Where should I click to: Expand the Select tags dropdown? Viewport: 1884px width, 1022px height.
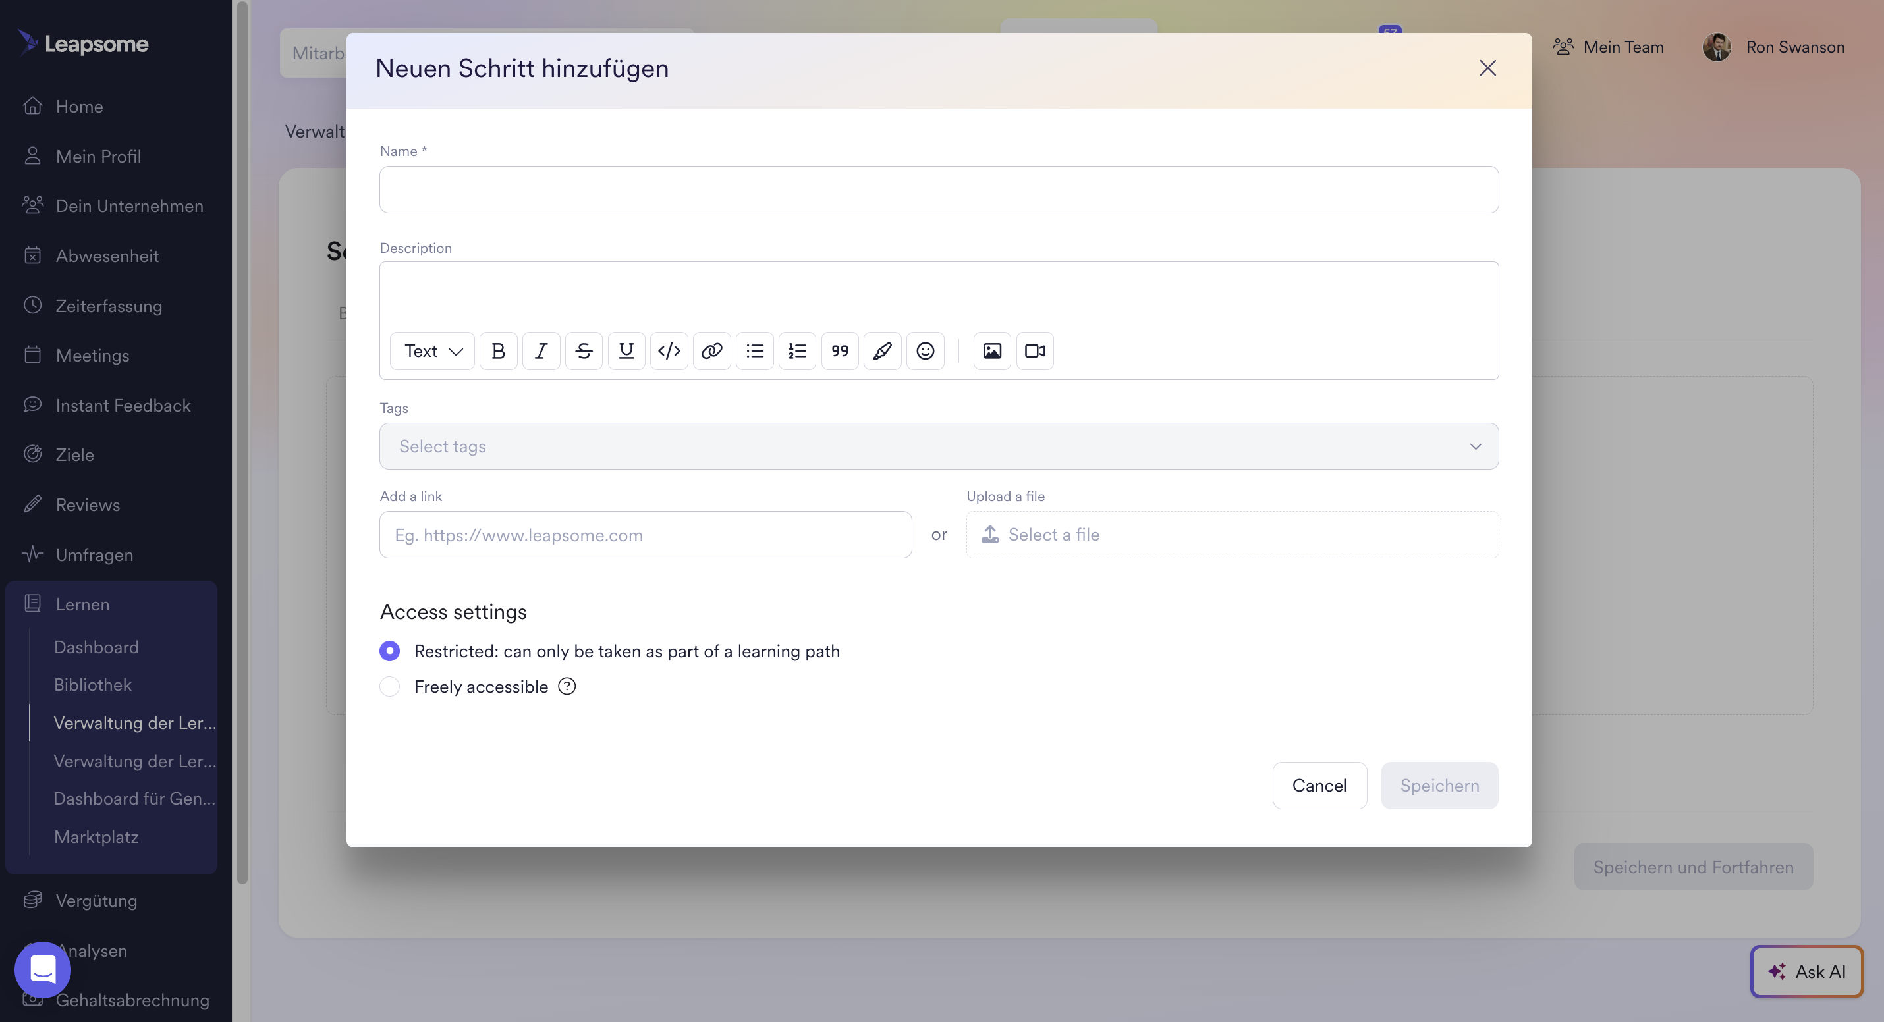939,446
